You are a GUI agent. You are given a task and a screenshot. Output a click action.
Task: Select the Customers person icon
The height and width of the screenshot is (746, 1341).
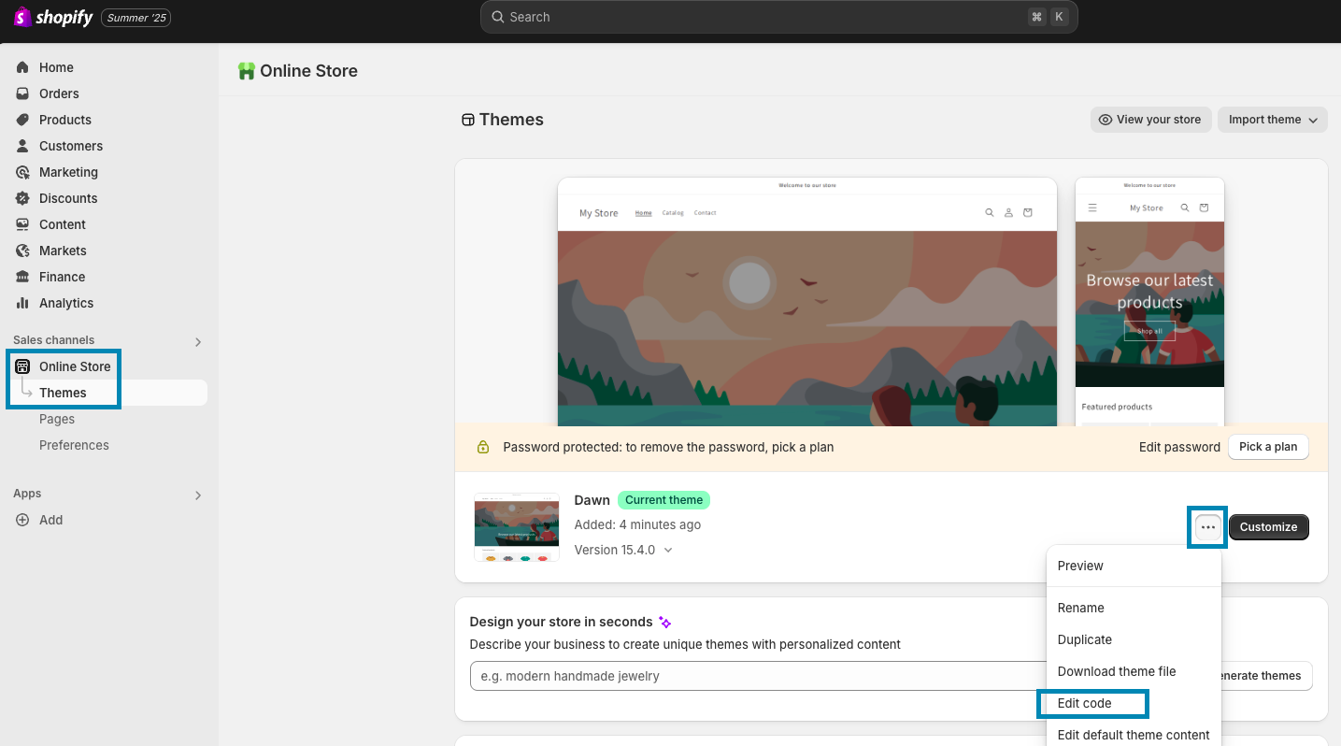click(22, 146)
